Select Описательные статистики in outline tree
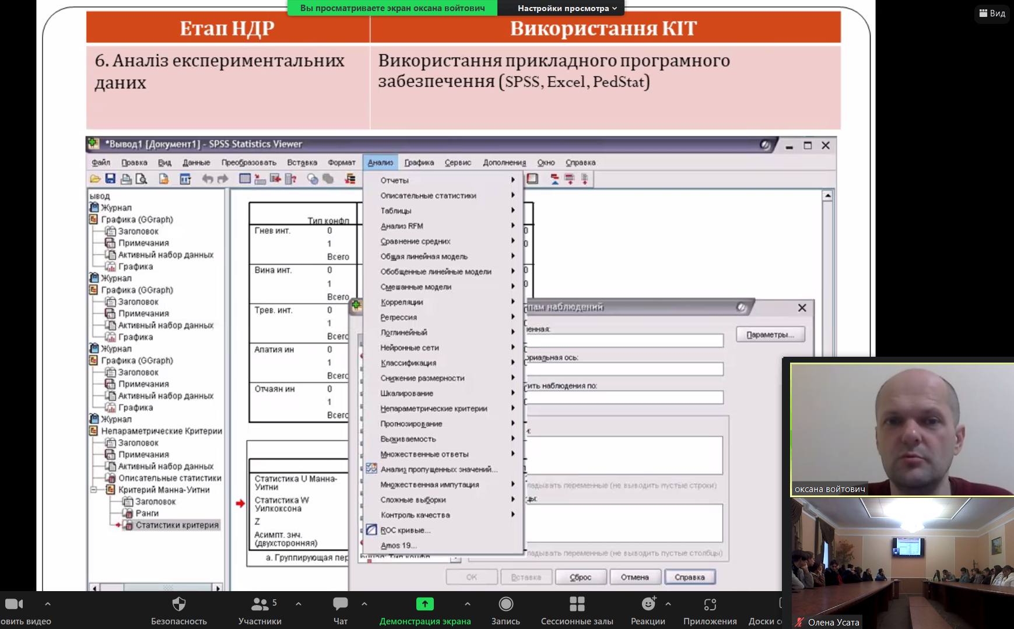Screen dimensions: 1014x629 coord(170,478)
